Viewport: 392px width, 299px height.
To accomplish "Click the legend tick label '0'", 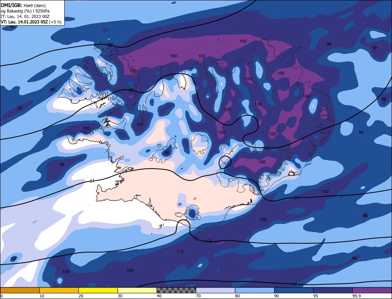I will (x=2, y=296).
